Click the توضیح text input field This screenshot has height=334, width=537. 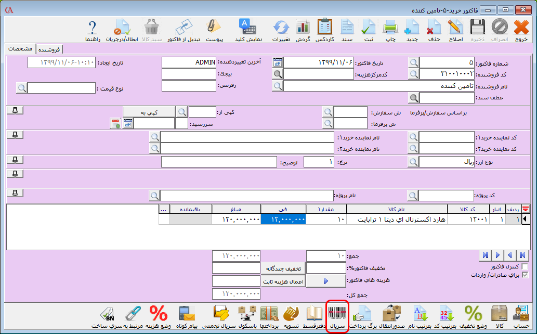tap(218, 162)
